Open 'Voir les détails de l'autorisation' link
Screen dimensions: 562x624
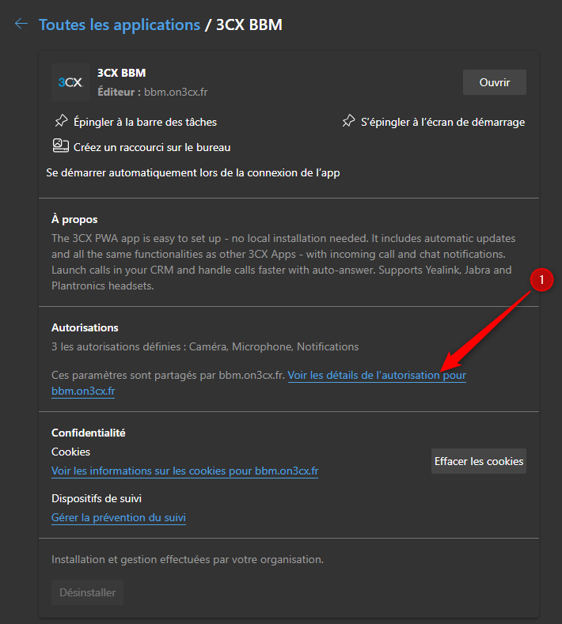376,375
